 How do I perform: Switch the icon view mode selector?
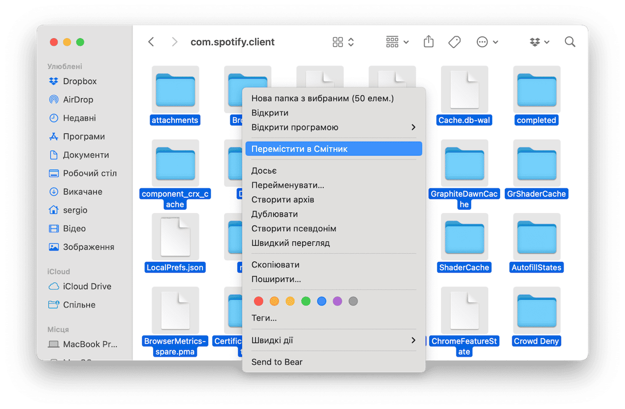pyautogui.click(x=343, y=42)
